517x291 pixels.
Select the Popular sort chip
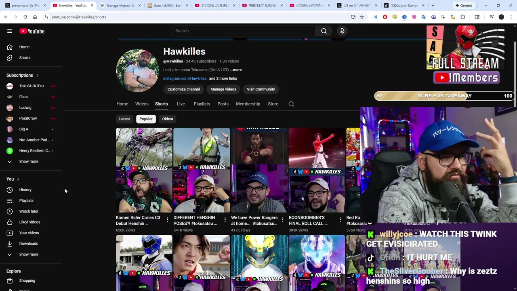click(146, 119)
